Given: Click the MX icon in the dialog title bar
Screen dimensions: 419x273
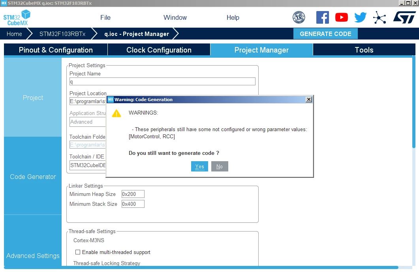Looking at the screenshot, I should [110, 100].
